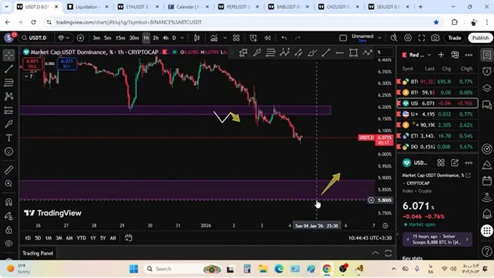494x278 pixels.
Task: Toggle magnet mode in left toolbar
Action: pos(9,202)
